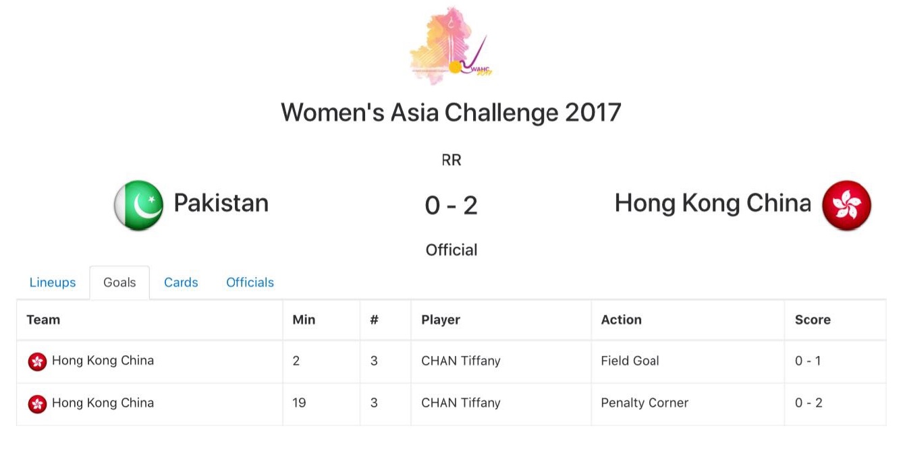
Task: Click Hong Kong flag in second goal row
Action: tap(37, 404)
